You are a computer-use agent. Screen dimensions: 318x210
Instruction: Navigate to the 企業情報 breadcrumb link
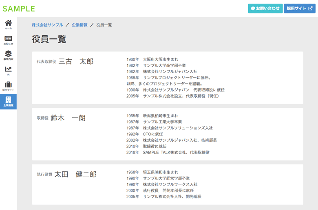(79, 25)
